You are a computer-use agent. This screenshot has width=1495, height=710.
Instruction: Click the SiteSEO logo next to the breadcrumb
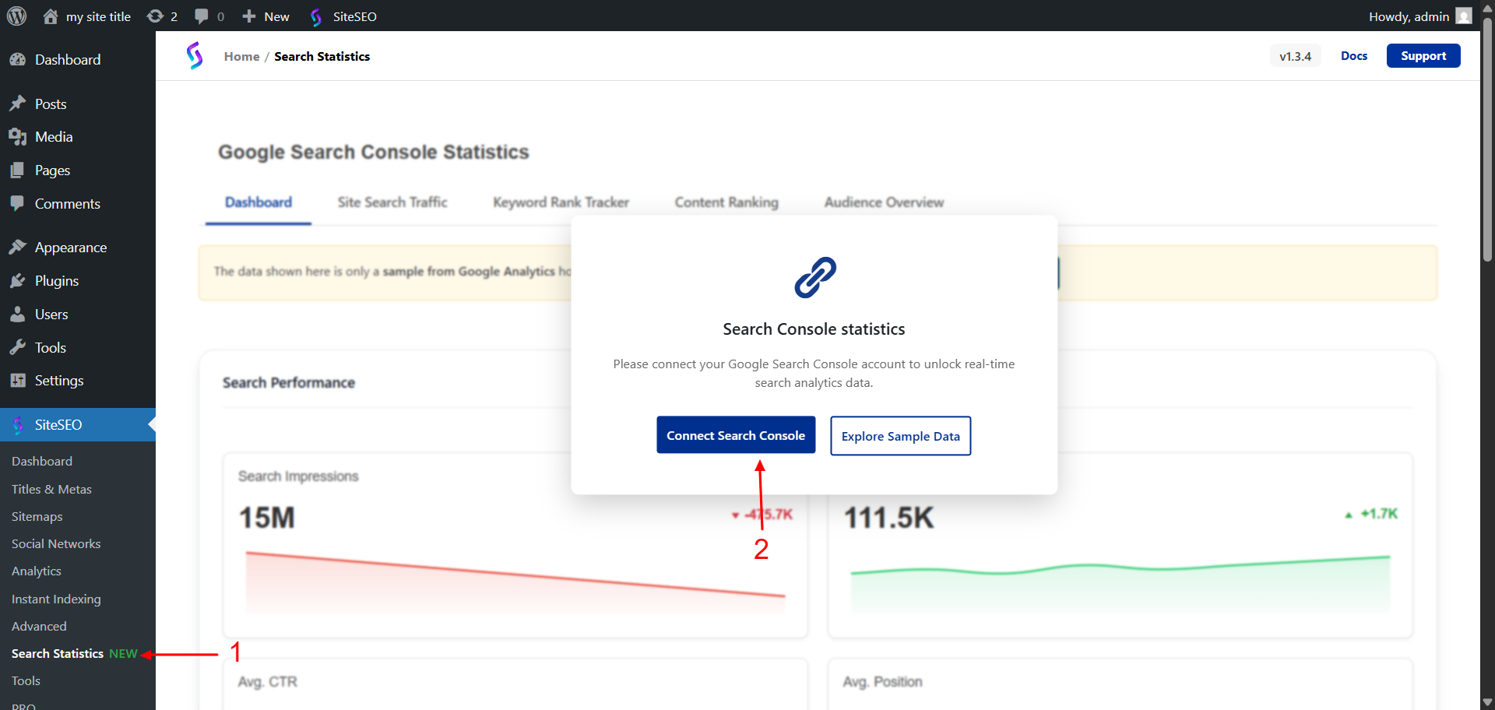195,55
